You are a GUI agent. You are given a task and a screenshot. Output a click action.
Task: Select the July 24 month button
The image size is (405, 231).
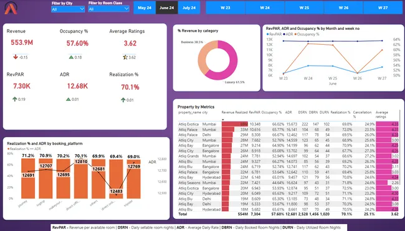(x=189, y=7)
